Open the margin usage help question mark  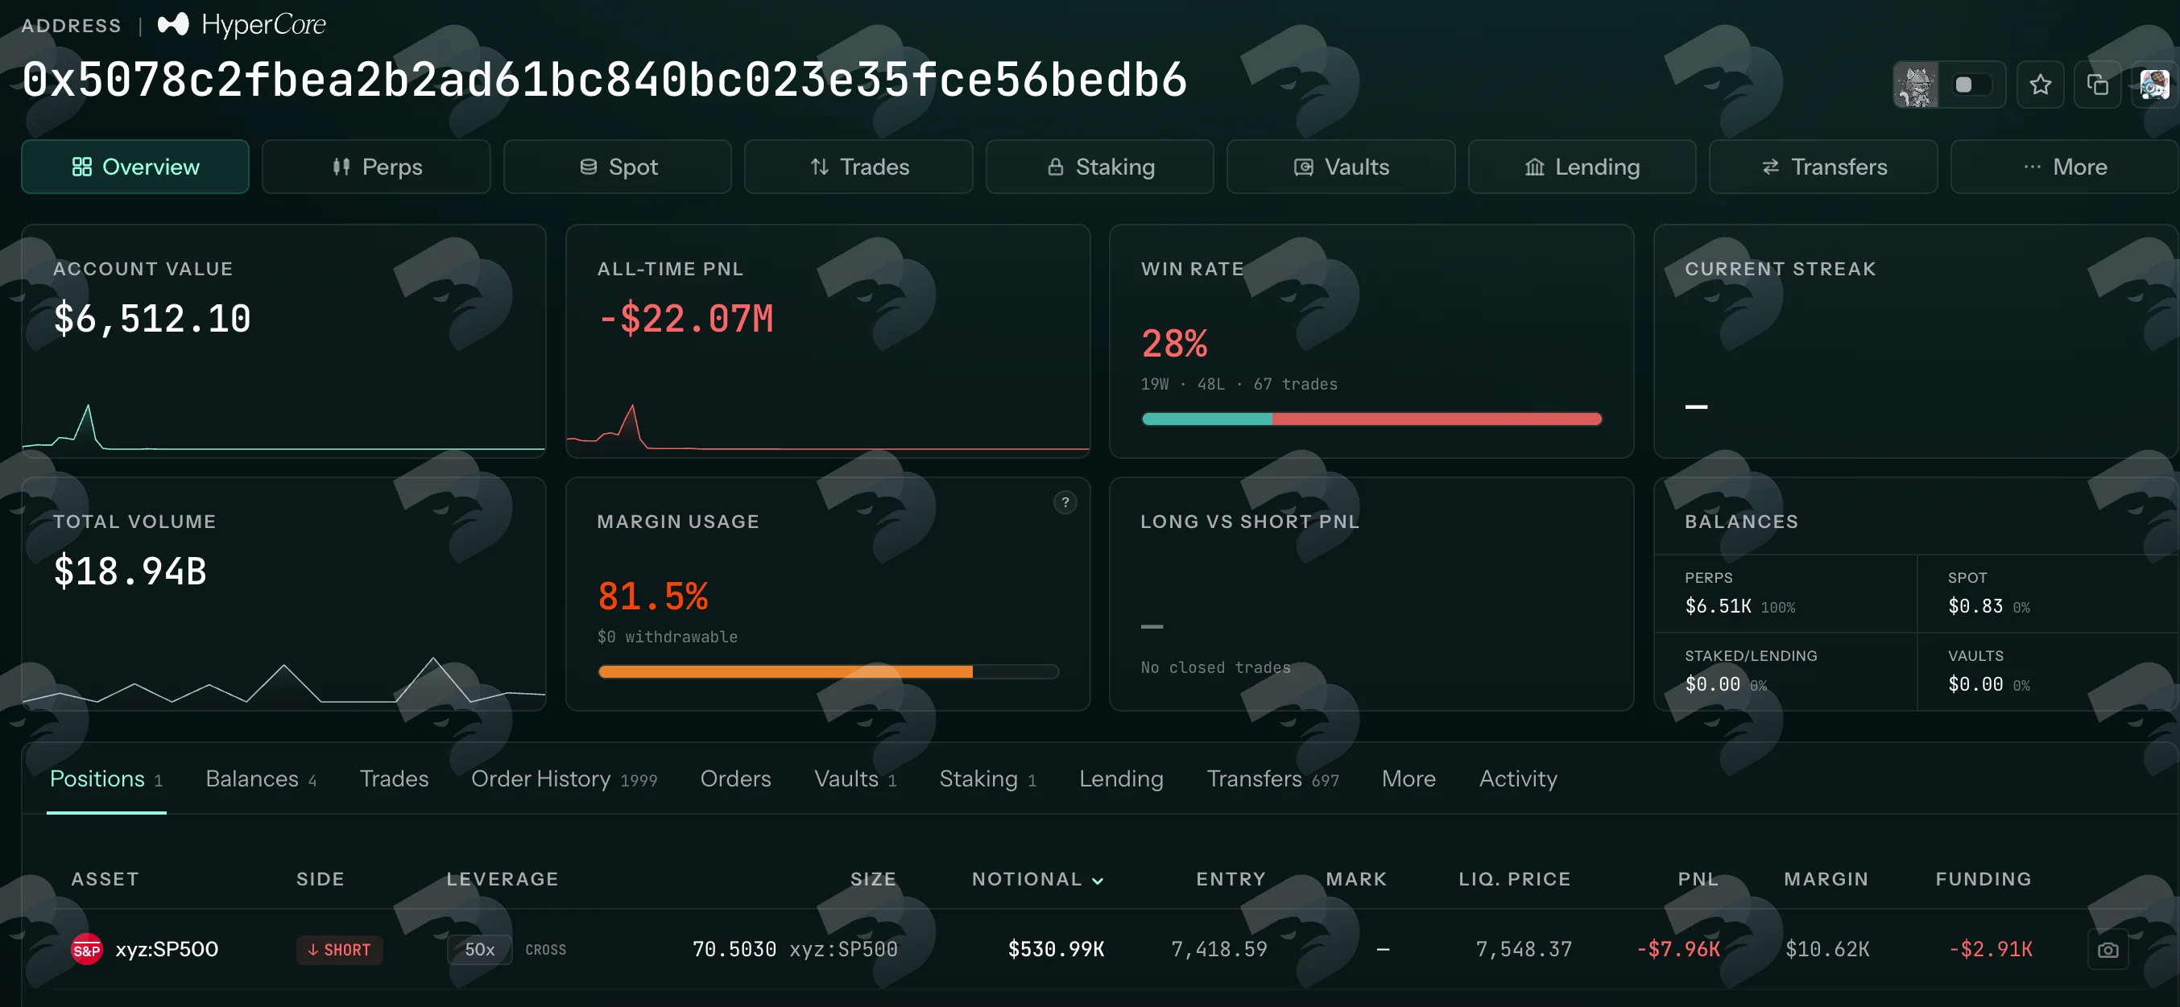coord(1065,501)
